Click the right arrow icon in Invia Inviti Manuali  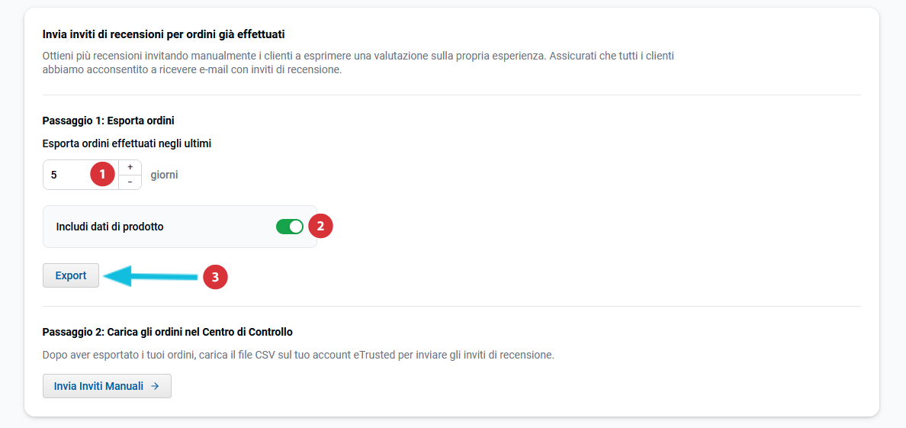(x=155, y=386)
